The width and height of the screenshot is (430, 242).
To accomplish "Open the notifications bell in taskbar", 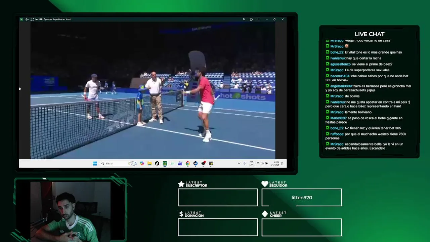I will click(x=283, y=163).
